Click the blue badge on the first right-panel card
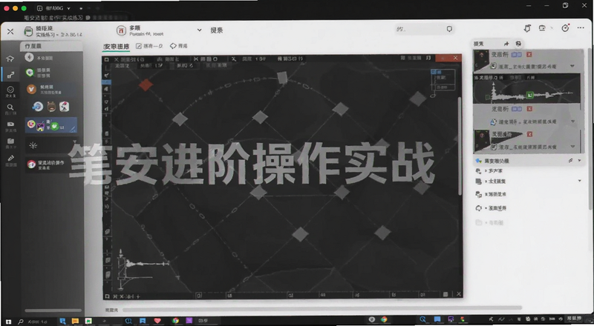The image size is (594, 326). tap(516, 55)
